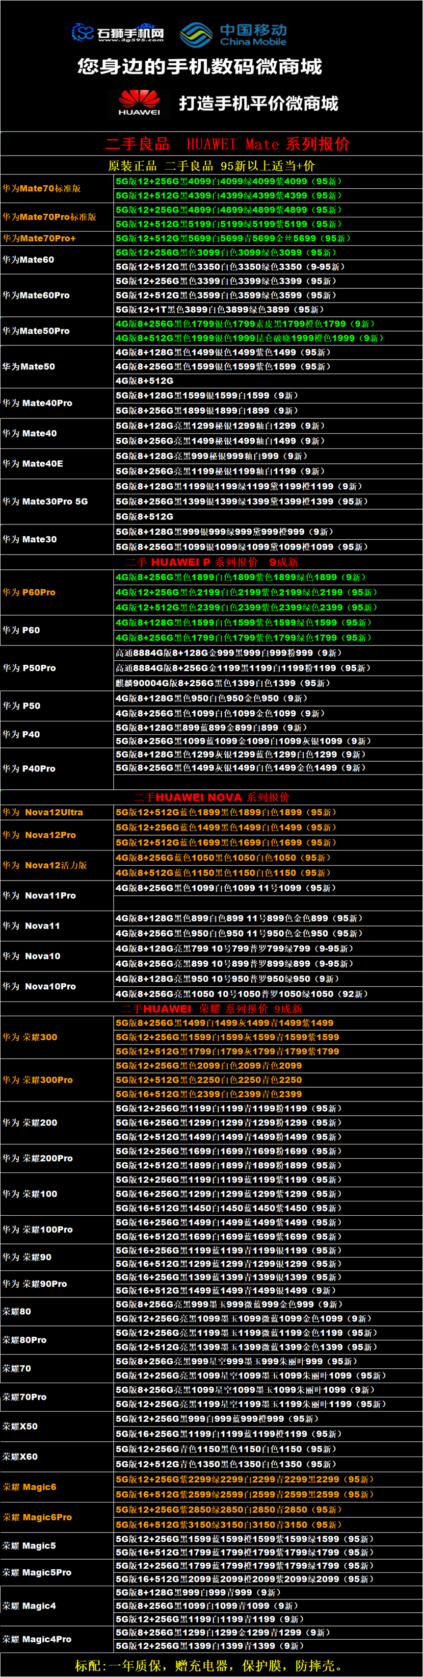
Task: Select the 华为Mate70Pro标准版 model cell
Action: coord(57,217)
